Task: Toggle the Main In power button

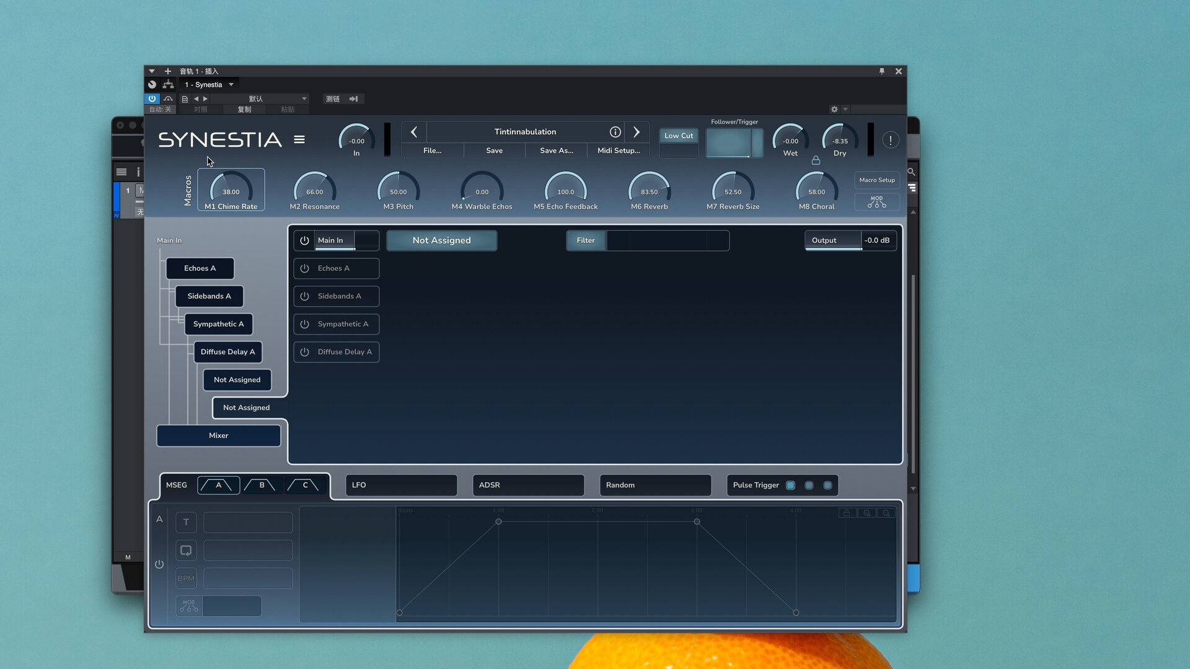Action: (304, 240)
